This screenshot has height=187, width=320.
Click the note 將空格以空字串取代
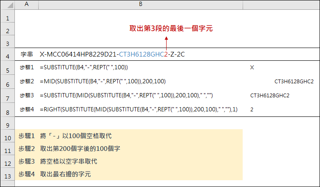tap(68, 161)
